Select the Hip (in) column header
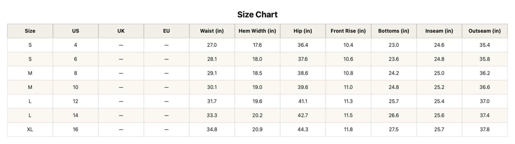This screenshot has height=144, width=515. coord(303,31)
